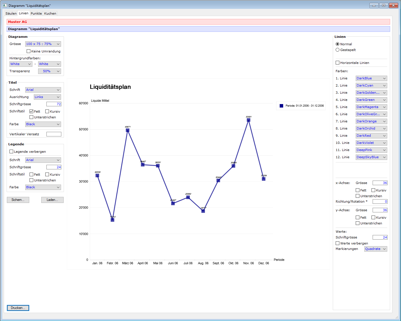The width and height of the screenshot is (401, 321).
Task: Click the title Schriftgrösse field showing 72
Action: tap(54, 104)
